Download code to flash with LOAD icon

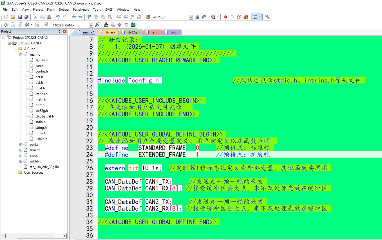pyautogui.click(x=46, y=25)
